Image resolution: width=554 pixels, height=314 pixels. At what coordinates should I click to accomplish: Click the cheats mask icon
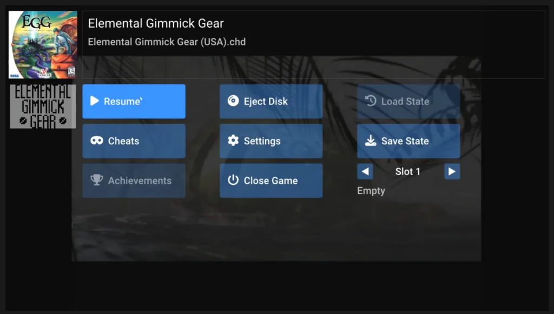tap(96, 141)
